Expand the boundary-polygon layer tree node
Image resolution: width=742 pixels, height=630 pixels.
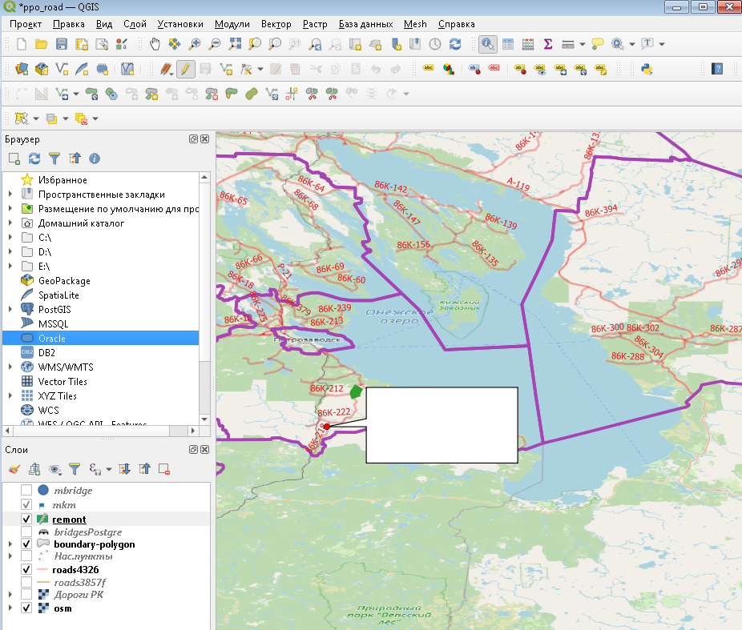[x=10, y=544]
